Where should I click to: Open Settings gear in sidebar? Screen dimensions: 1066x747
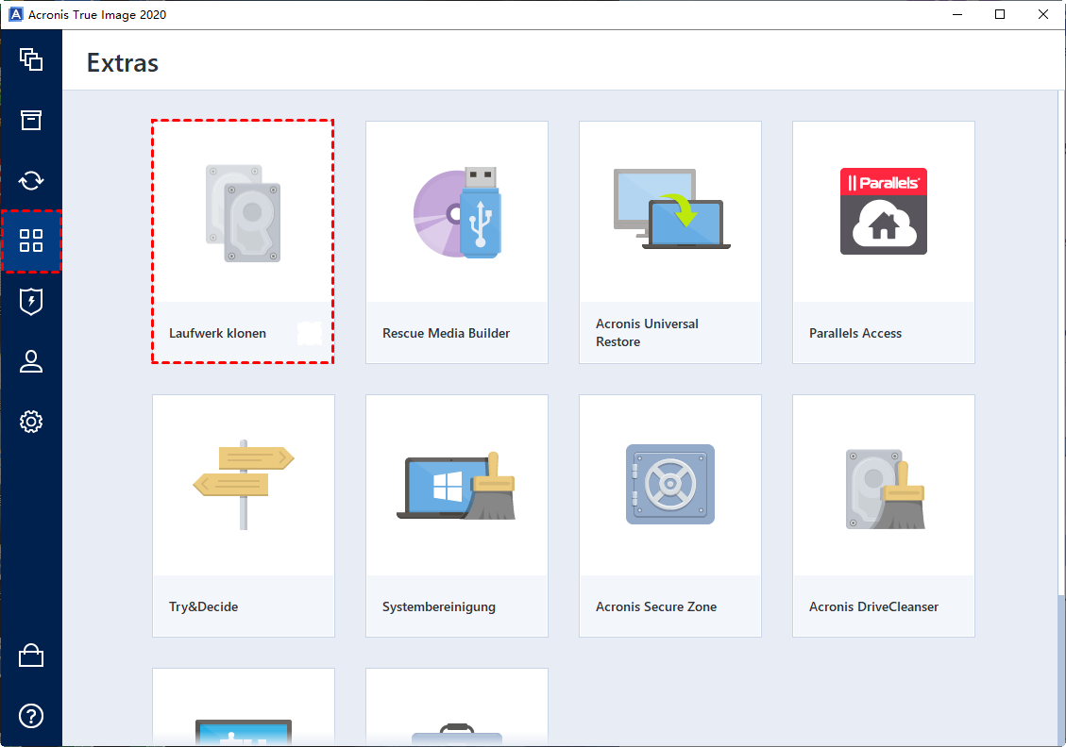pos(30,422)
